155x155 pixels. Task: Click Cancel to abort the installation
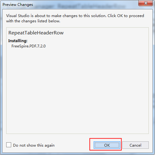point(135,145)
